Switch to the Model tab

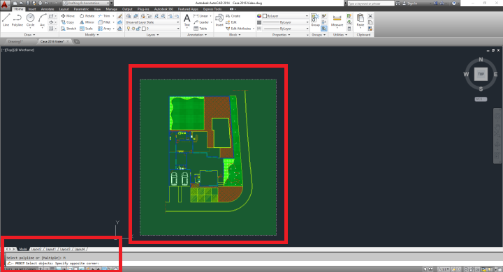click(x=23, y=249)
